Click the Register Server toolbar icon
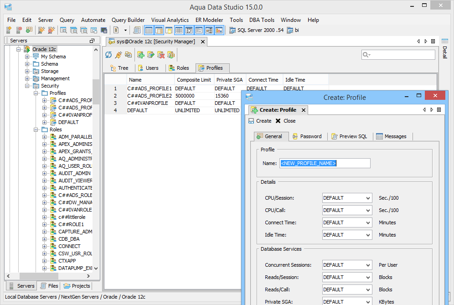 (9, 30)
